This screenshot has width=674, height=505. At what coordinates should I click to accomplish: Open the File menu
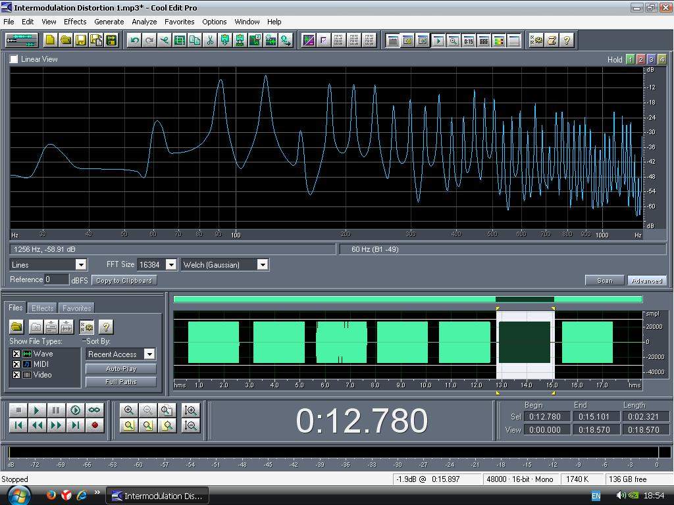pyautogui.click(x=9, y=22)
